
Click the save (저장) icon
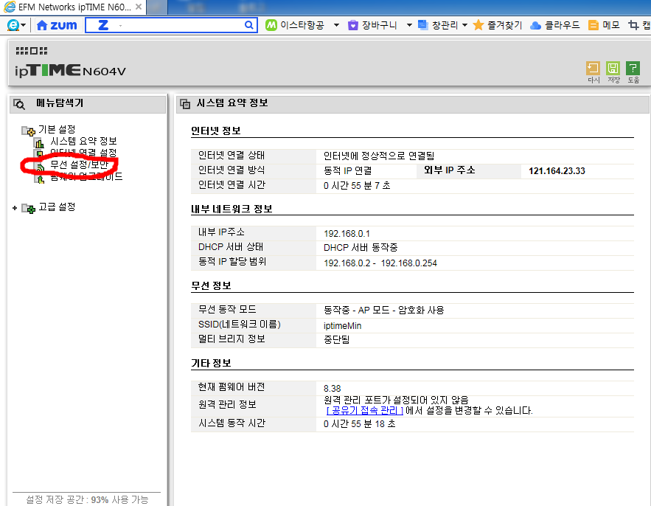coord(613,68)
